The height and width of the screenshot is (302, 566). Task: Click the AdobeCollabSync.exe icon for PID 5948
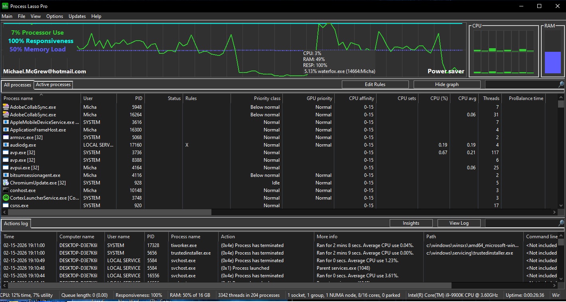(x=6, y=107)
